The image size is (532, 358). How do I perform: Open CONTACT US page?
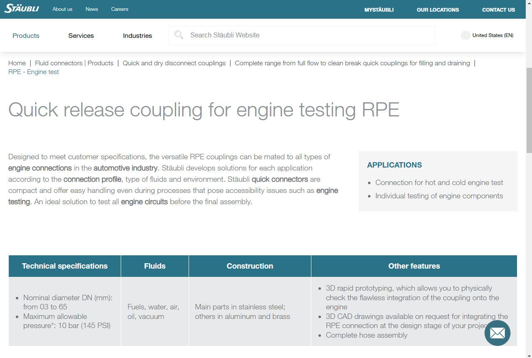coord(498,10)
